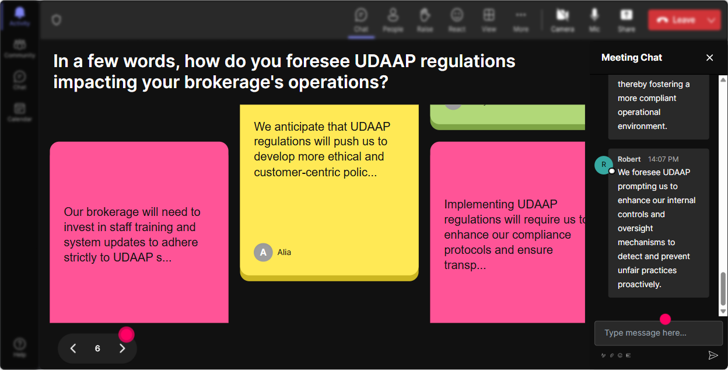Open Help at sidebar bottom
728x370 pixels.
coord(20,348)
